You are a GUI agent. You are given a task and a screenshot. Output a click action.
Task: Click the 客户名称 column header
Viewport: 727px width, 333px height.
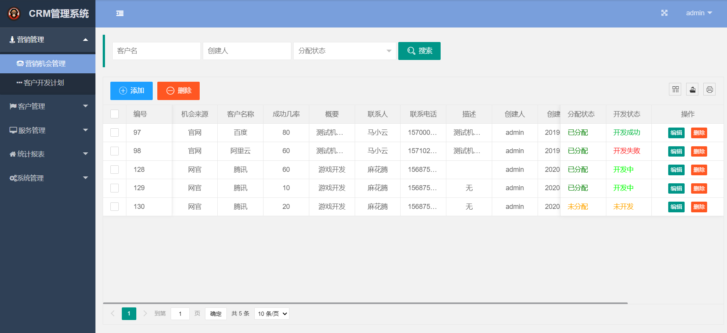(x=241, y=114)
